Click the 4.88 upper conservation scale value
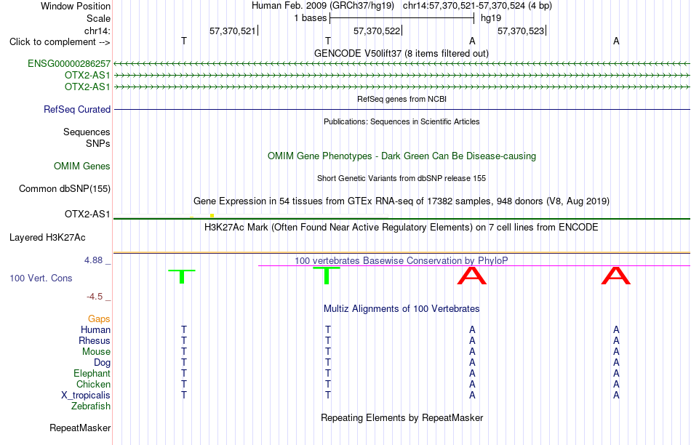 93,260
